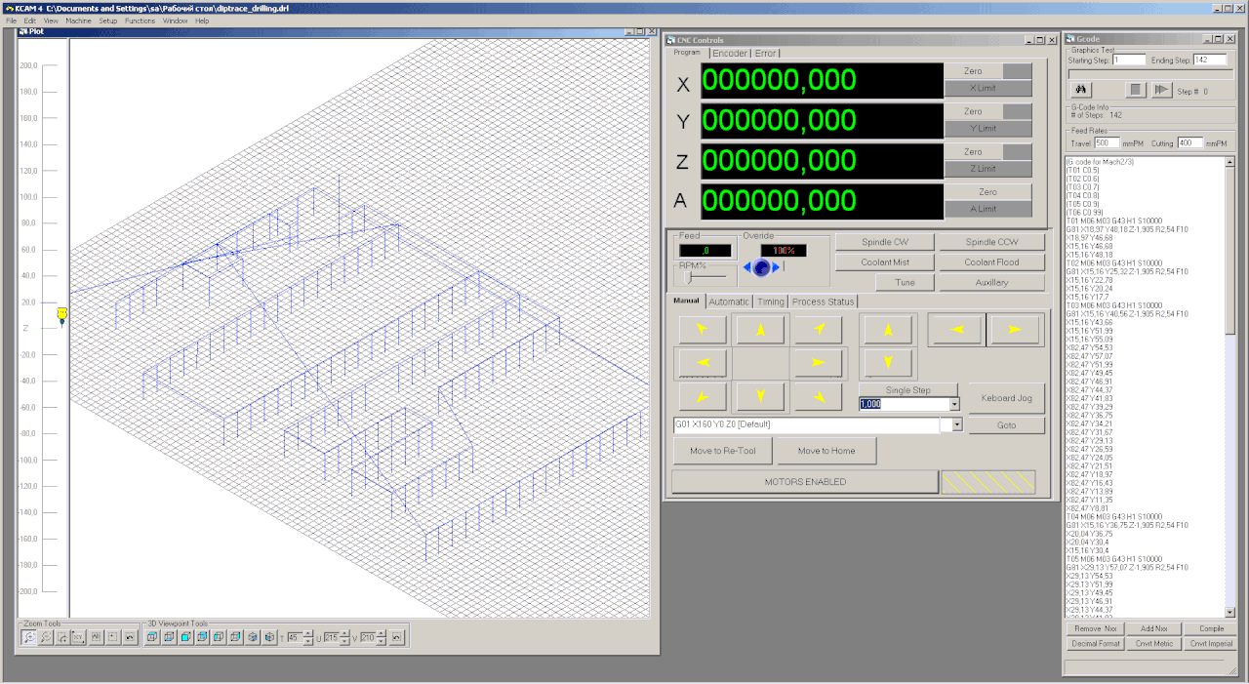Select the cyan-filled front face cube viewpoint

click(x=185, y=637)
